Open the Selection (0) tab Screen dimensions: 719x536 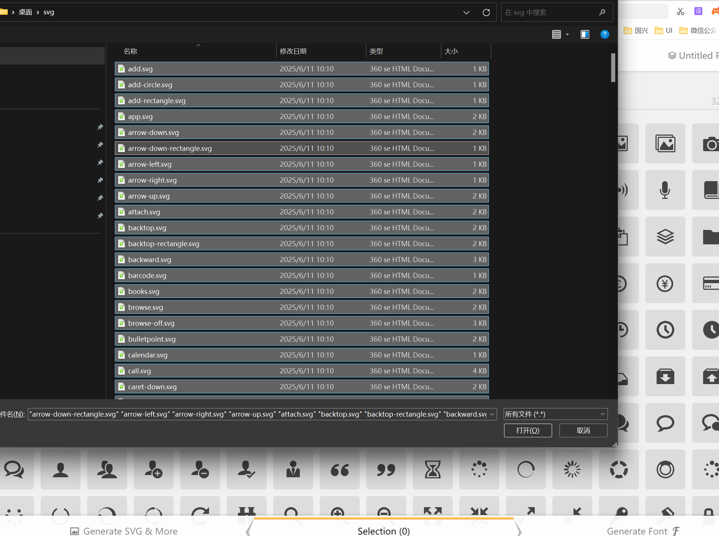(x=383, y=531)
